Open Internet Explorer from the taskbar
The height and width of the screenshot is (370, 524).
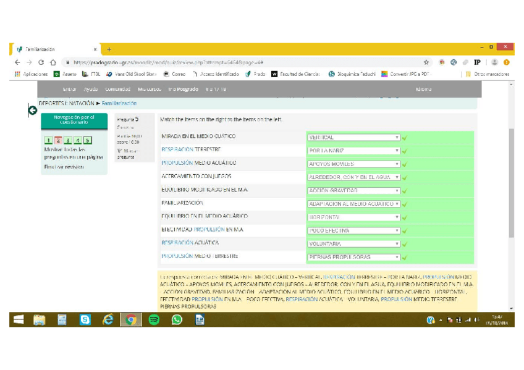coord(108,319)
